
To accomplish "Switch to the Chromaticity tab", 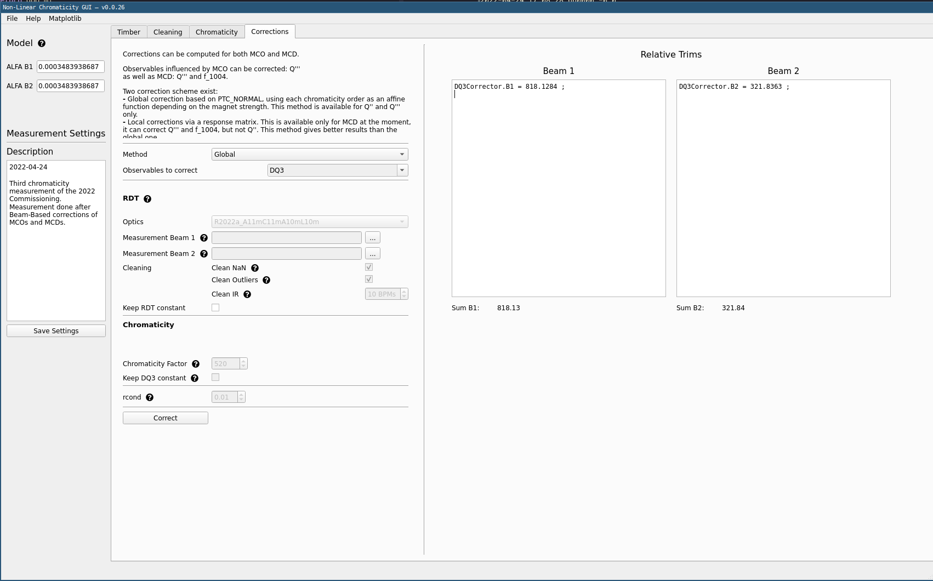I will click(217, 32).
